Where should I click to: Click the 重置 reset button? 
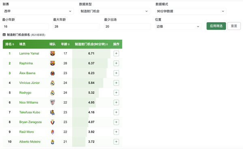[234, 26]
